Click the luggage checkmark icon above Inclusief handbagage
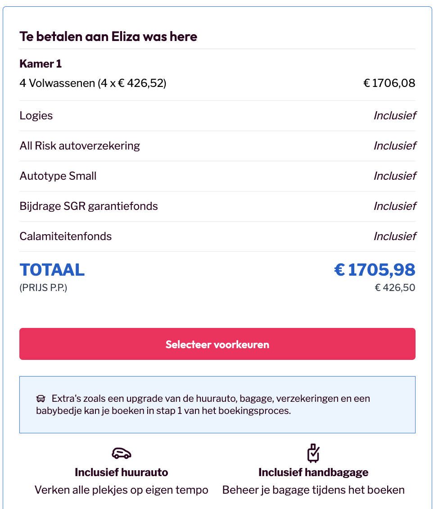The height and width of the screenshot is (509, 434). tap(313, 453)
